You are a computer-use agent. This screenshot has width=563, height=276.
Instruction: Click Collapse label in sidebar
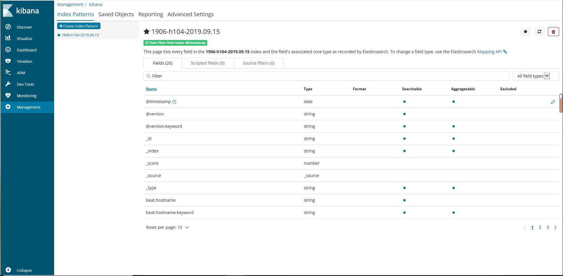[24, 270]
